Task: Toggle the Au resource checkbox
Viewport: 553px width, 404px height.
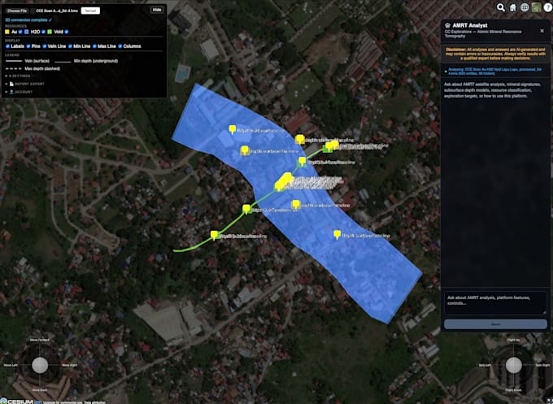Action: point(20,32)
